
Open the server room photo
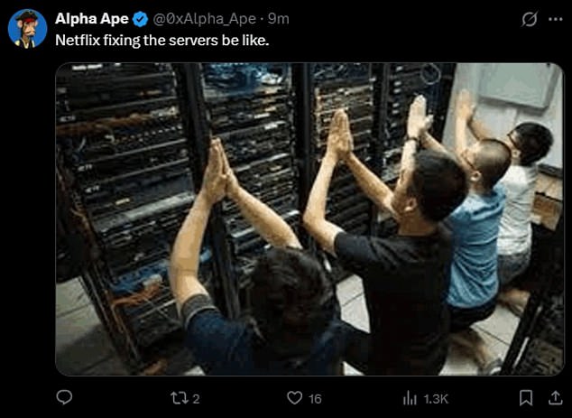309,219
